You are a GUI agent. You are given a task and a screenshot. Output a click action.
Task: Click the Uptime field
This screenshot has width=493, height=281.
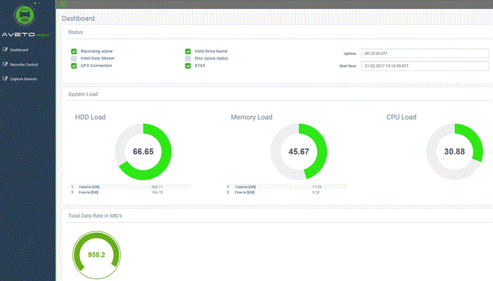tap(425, 53)
